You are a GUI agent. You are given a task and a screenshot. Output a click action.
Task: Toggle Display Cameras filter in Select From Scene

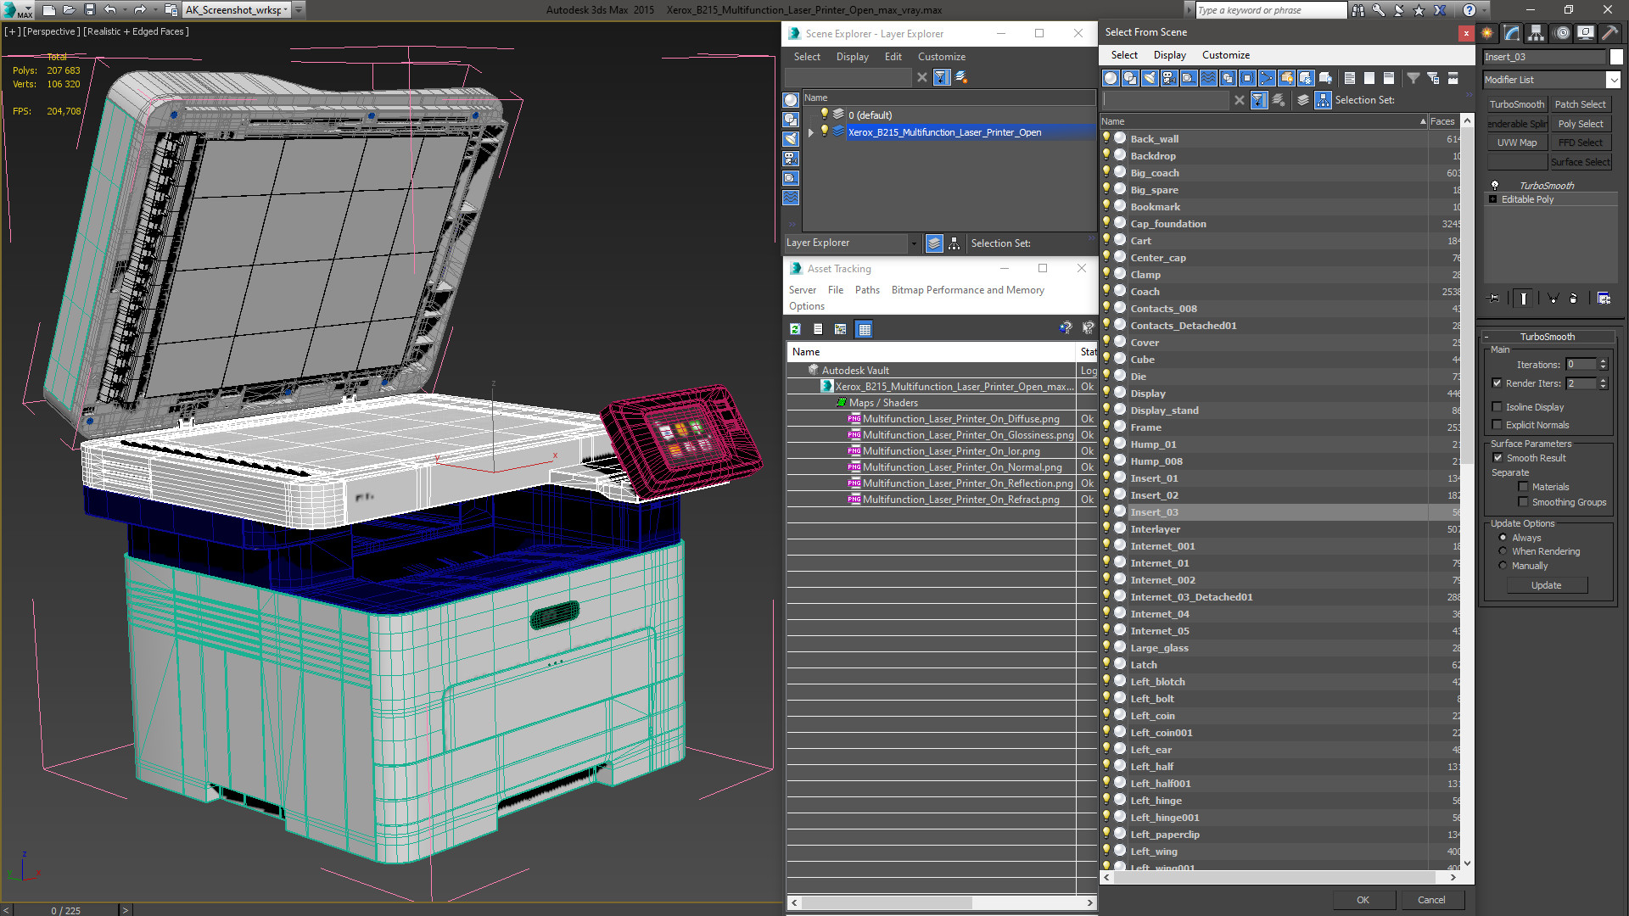point(1169,78)
